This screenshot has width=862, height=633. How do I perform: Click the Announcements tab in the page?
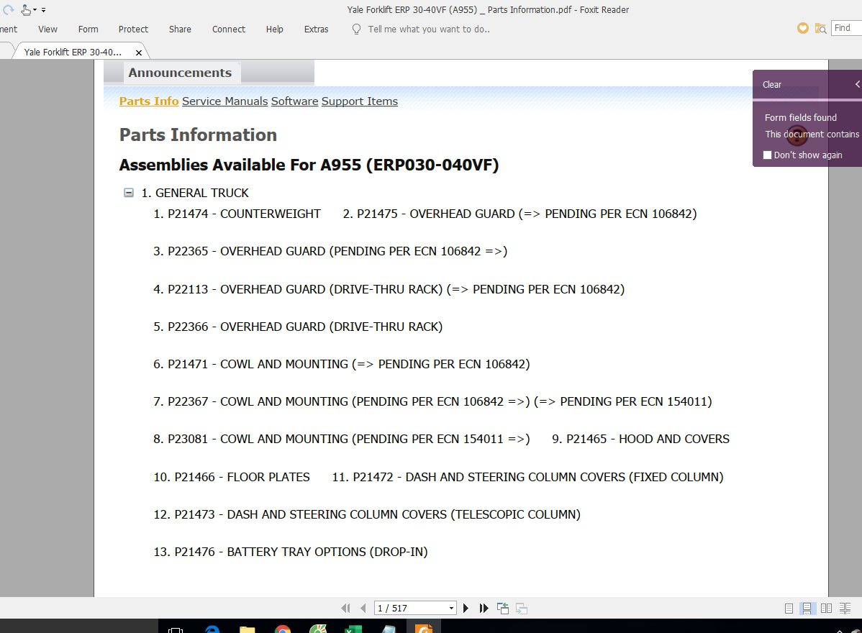180,73
